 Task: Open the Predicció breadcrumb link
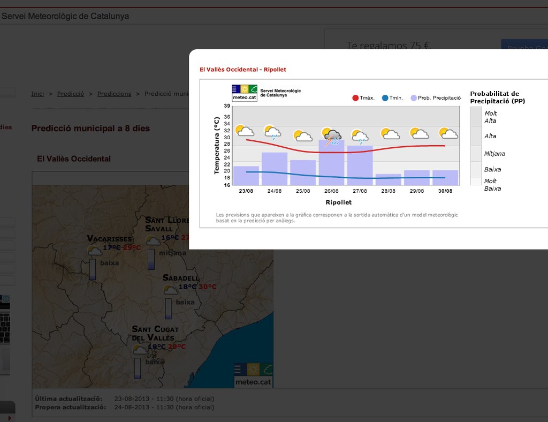tap(71, 94)
